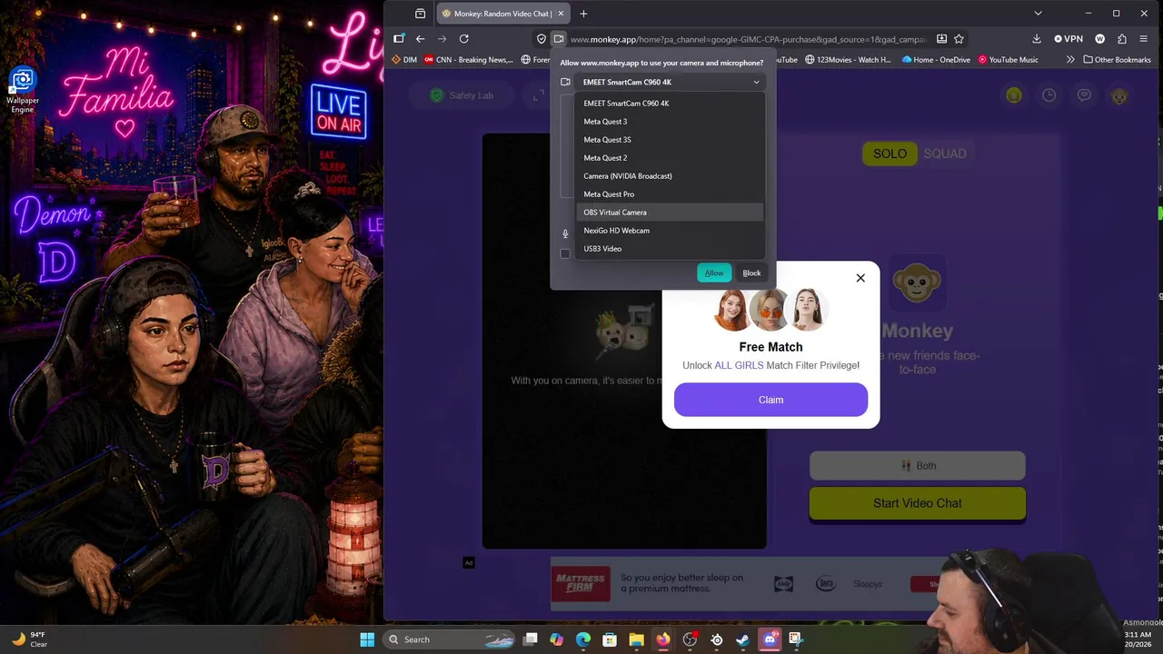1163x654 pixels.
Task: Open the sidebar toggle in Firefox toolbar
Action: [x=398, y=39]
